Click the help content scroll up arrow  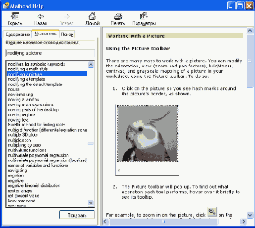coord(250,31)
